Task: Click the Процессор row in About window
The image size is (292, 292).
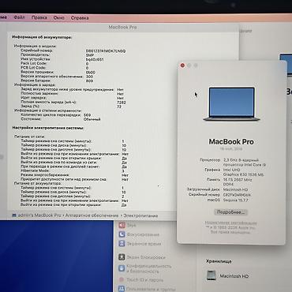Action: 233,163
